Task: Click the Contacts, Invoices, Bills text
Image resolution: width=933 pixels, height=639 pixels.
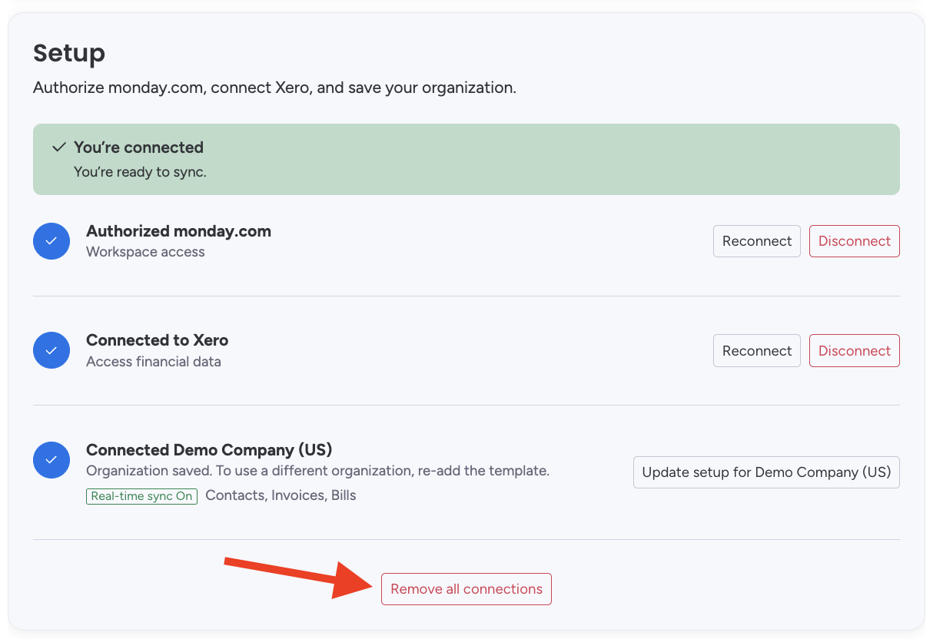Action: [x=281, y=495]
